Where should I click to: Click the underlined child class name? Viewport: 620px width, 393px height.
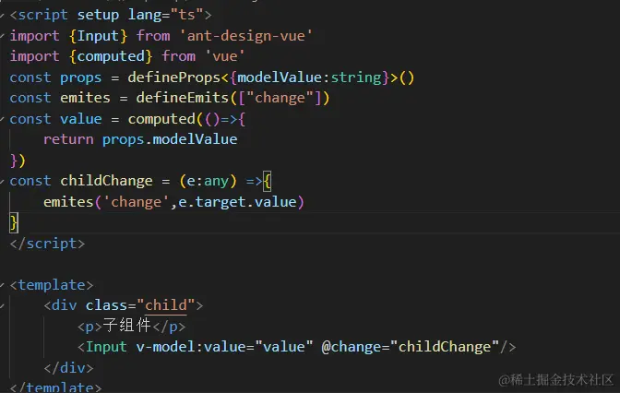(x=166, y=305)
